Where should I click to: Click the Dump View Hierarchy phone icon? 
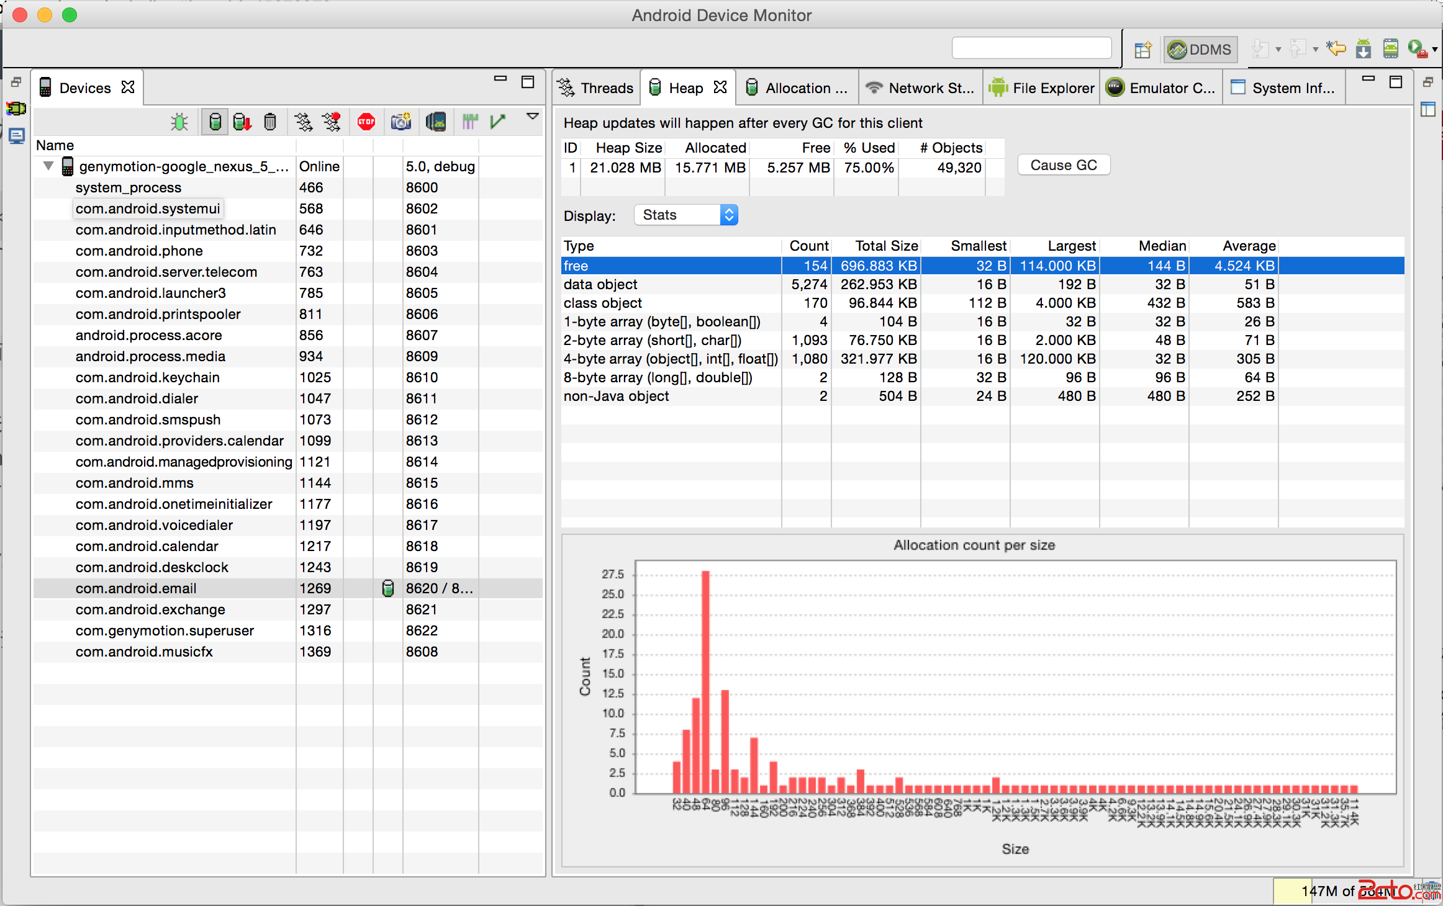click(436, 122)
